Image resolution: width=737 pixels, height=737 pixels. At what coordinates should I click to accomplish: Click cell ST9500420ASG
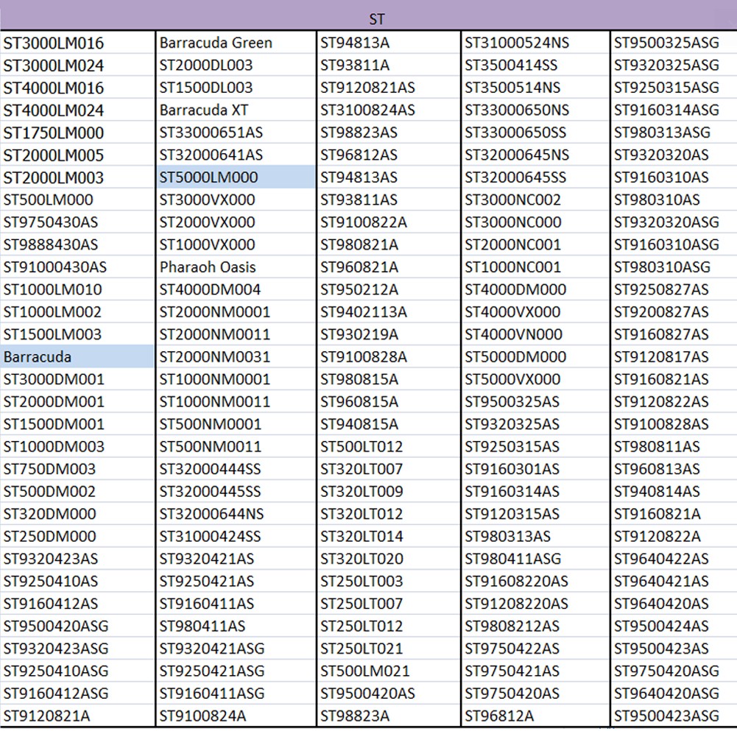(77, 626)
